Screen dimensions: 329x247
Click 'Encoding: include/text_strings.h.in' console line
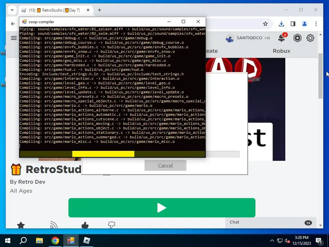pyautogui.click(x=102, y=74)
